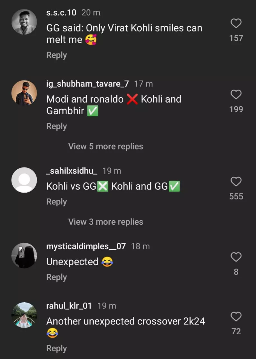
Task: Reply to _sahilxsidhu_'s Kohli vs GG comment
Action: tap(56, 202)
